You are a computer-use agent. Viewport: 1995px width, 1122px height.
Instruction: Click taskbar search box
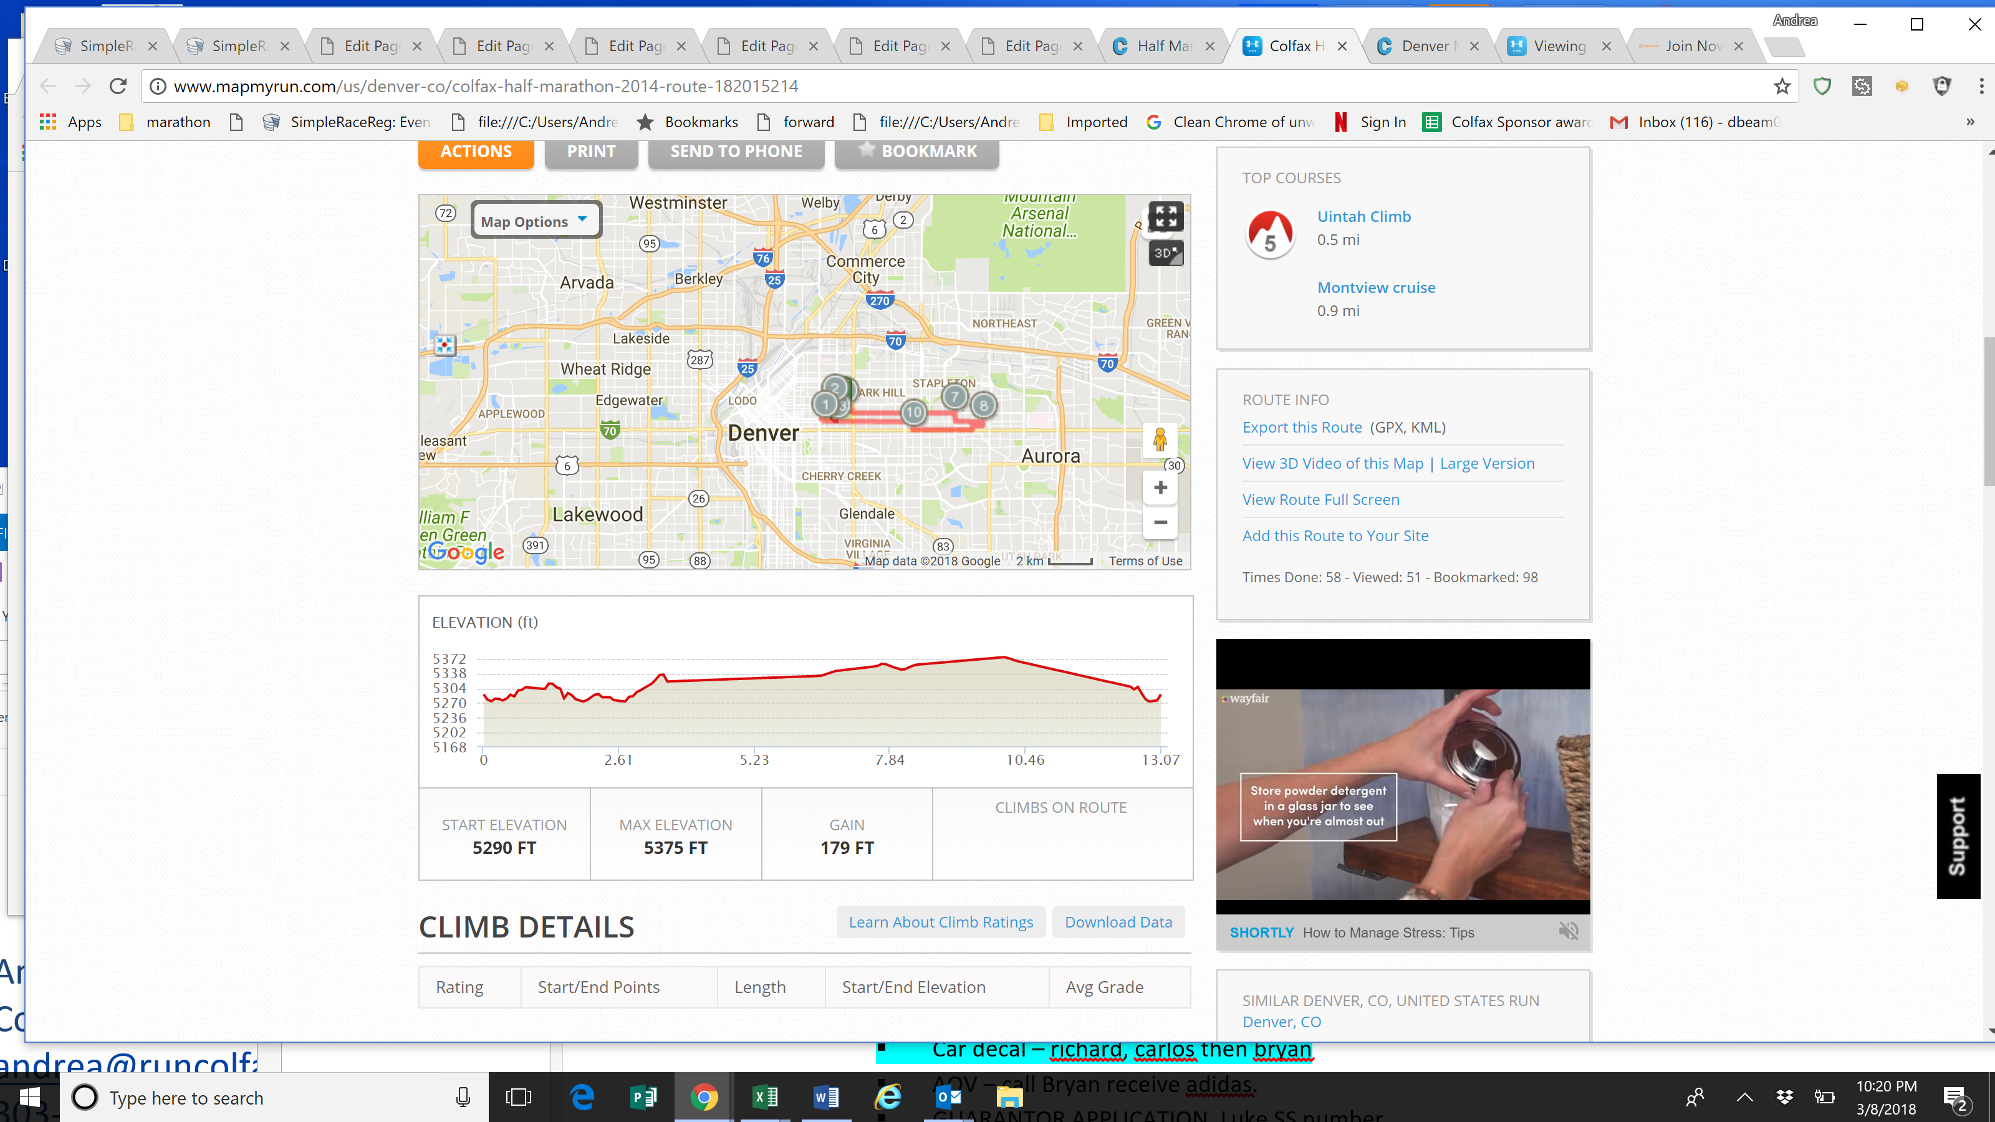(274, 1097)
